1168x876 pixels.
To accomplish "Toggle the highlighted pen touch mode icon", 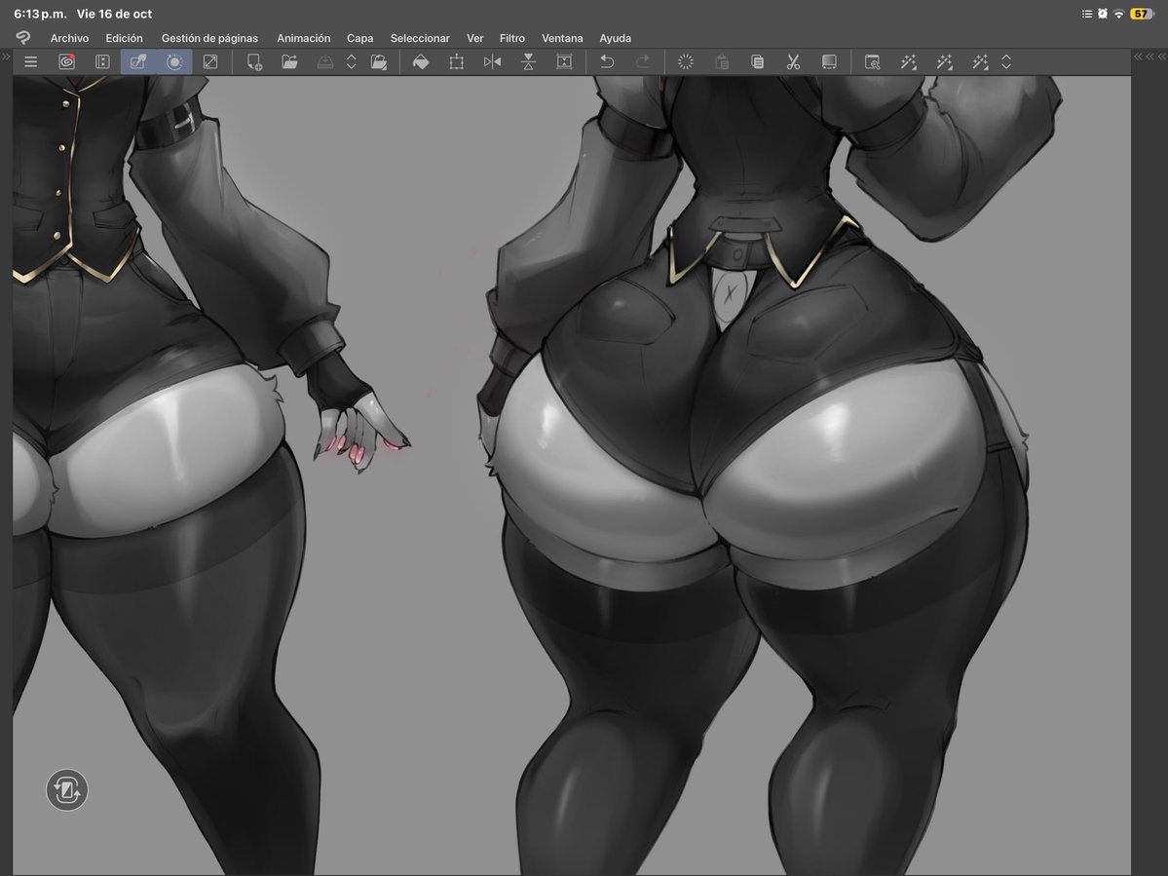I will click(138, 61).
